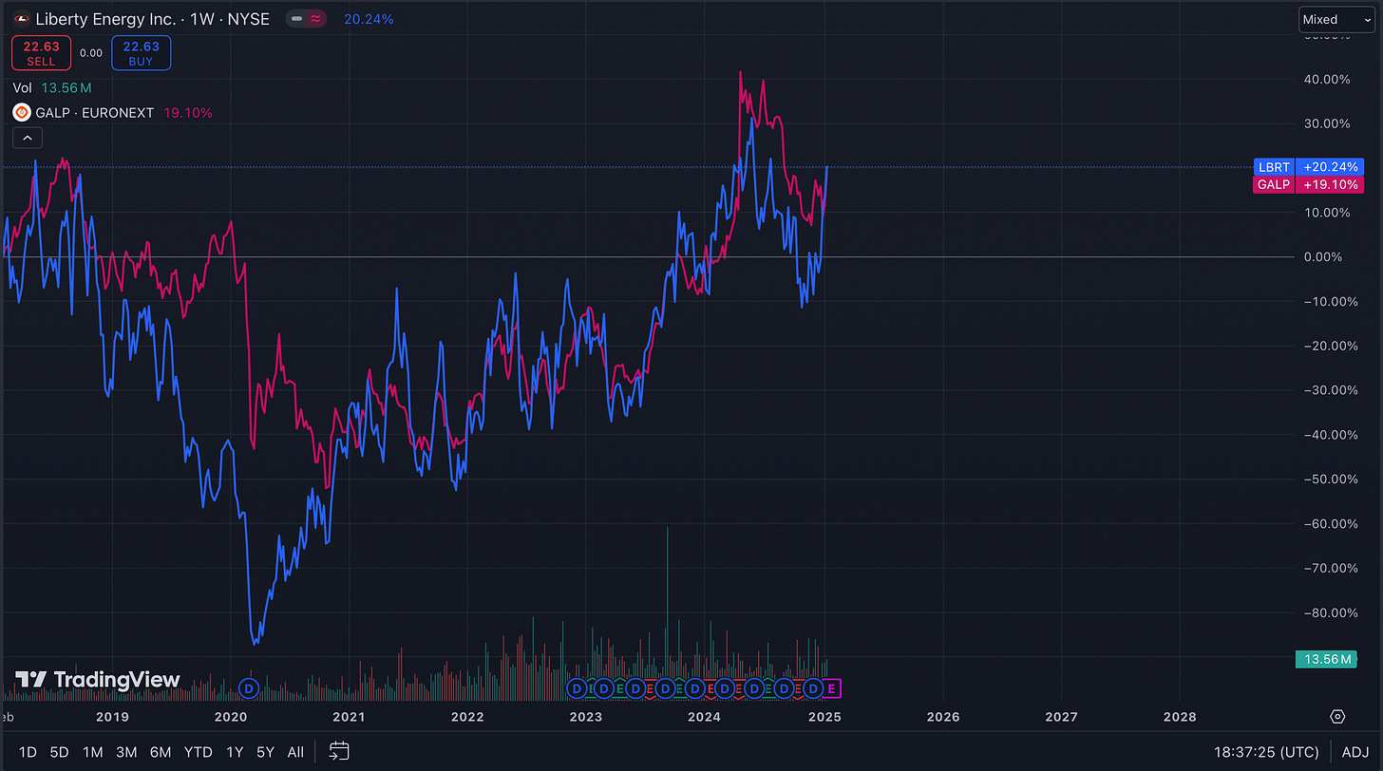The image size is (1383, 771).
Task: Click the 0.00 spread value
Action: [91, 53]
